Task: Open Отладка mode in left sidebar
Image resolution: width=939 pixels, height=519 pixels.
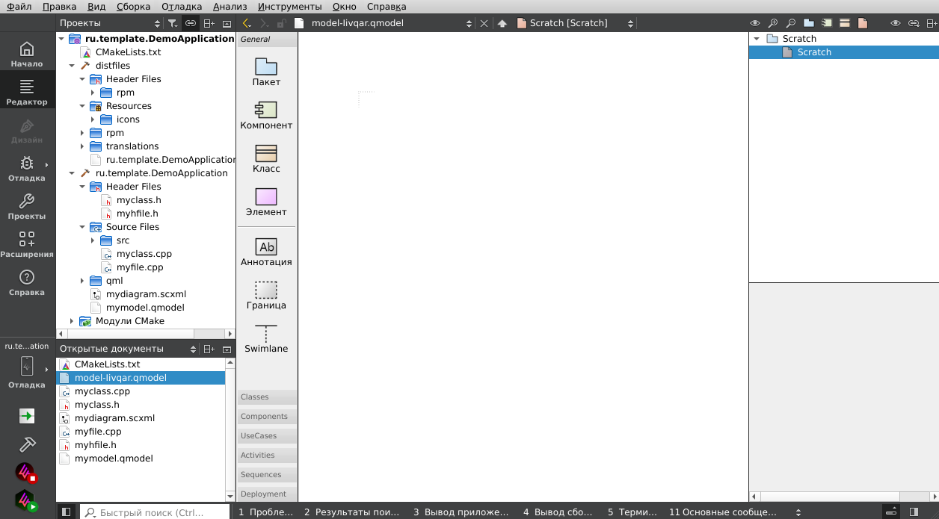Action: (x=27, y=169)
